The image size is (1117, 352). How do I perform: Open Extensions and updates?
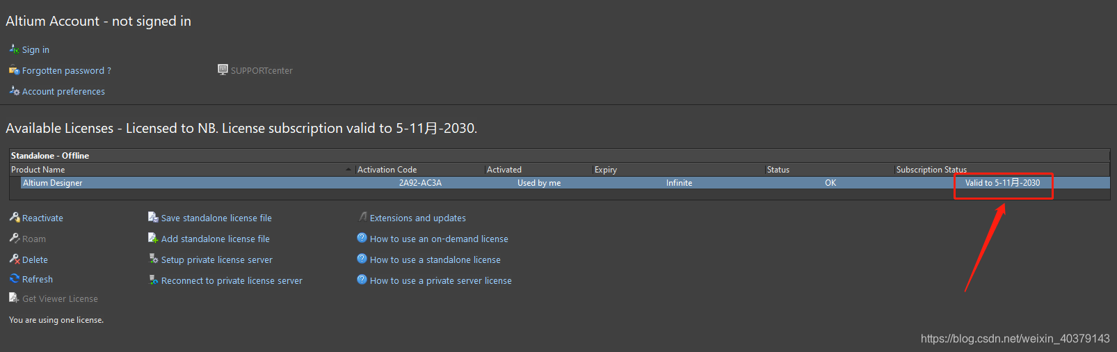click(418, 218)
